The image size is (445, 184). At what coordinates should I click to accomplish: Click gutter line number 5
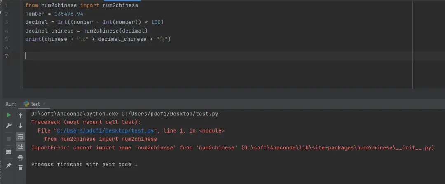pyautogui.click(x=6, y=39)
